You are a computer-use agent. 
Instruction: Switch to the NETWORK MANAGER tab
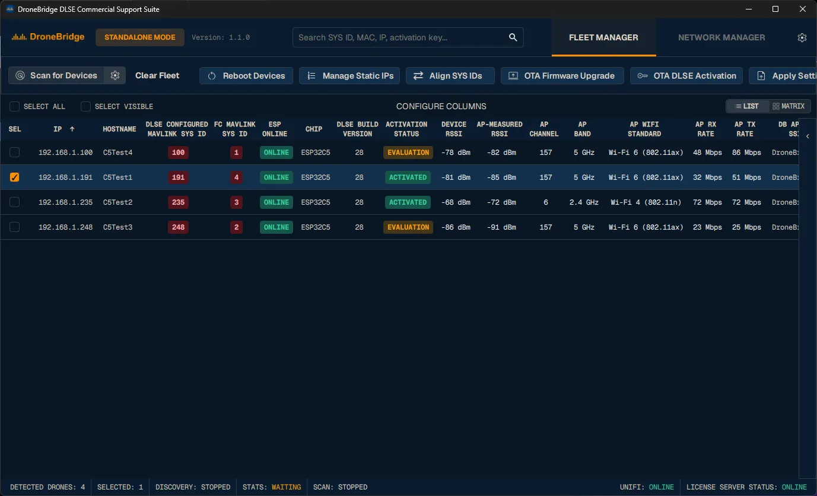pyautogui.click(x=721, y=37)
